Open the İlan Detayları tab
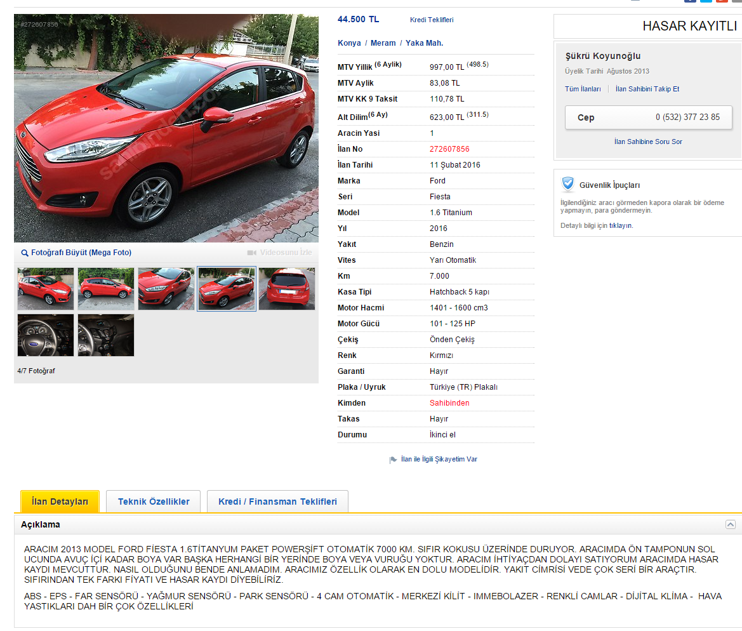Screen dimensions: 742x631 point(60,501)
